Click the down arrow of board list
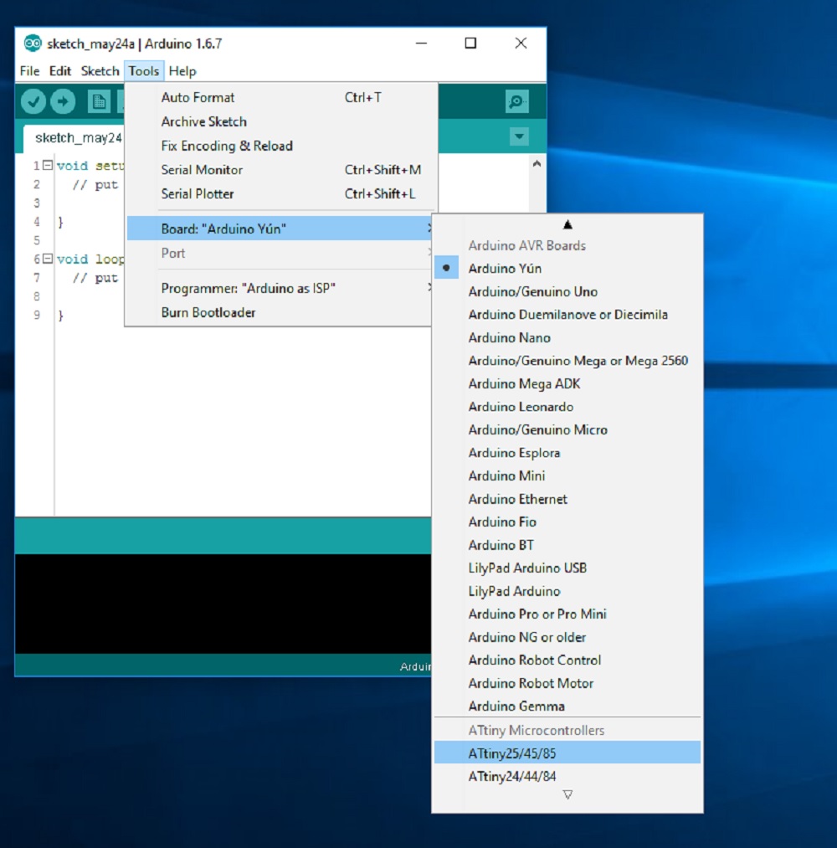This screenshot has width=837, height=848. tap(567, 794)
